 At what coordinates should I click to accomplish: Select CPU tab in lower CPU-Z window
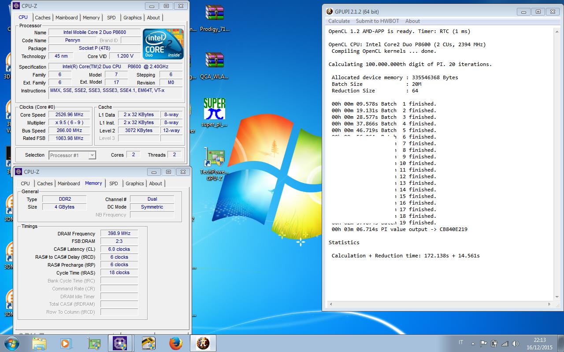click(x=26, y=183)
